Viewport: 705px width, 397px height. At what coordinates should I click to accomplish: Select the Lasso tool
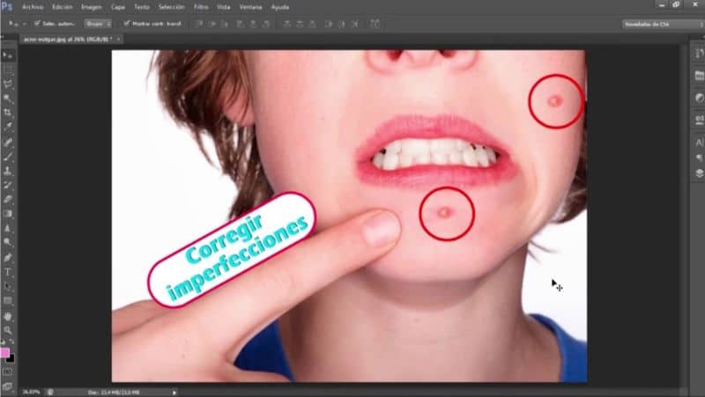pos(8,84)
